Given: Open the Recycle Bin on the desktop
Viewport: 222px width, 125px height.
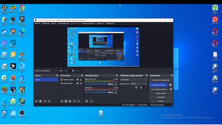Looking at the screenshot, I should pyautogui.click(x=101, y=114).
